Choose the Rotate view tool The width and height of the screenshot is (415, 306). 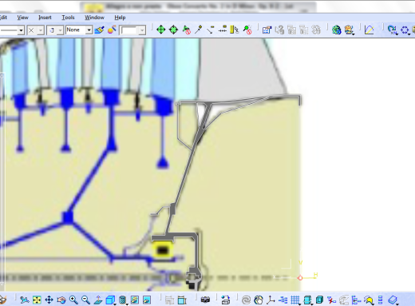(61, 300)
